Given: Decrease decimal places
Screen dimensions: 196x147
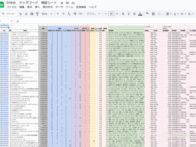Looking at the screenshot, I should click(x=69, y=14).
